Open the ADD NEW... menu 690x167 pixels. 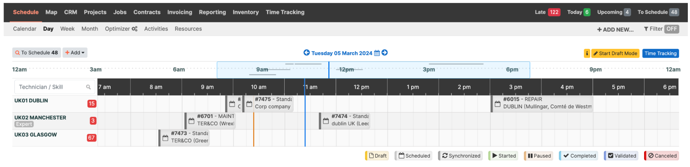coord(615,30)
